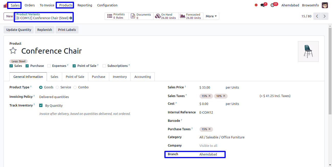This screenshot has width=332, height=167.
Task: Click the Odoo app home logo
Action: click(5, 5)
